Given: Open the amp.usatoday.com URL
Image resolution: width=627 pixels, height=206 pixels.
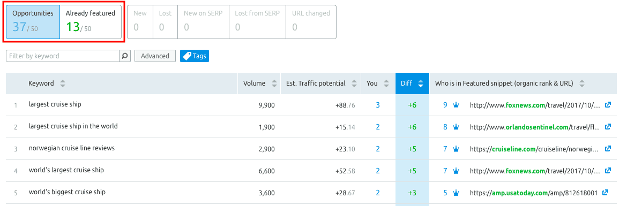Looking at the screenshot, I should [533, 193].
